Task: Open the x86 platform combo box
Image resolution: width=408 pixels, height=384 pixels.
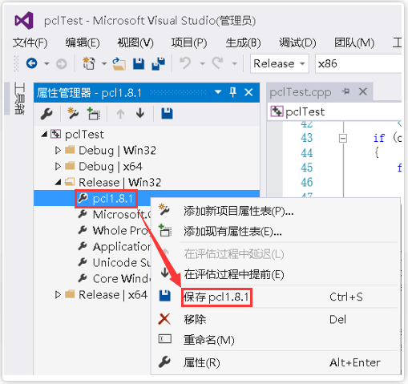Action: [358, 63]
